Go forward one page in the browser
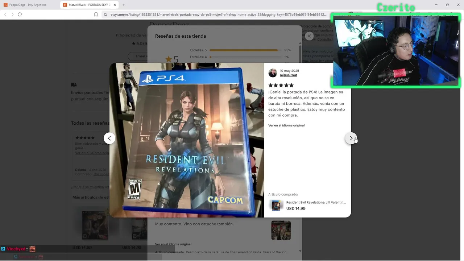The height and width of the screenshot is (261, 464). click(x=12, y=14)
